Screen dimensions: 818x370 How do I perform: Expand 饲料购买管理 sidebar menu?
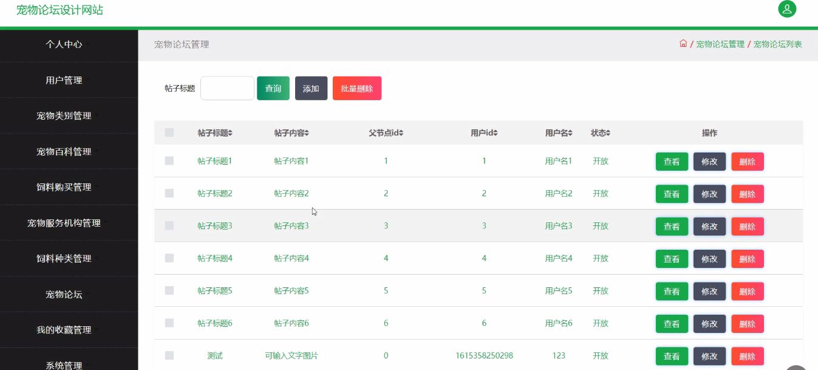point(69,187)
